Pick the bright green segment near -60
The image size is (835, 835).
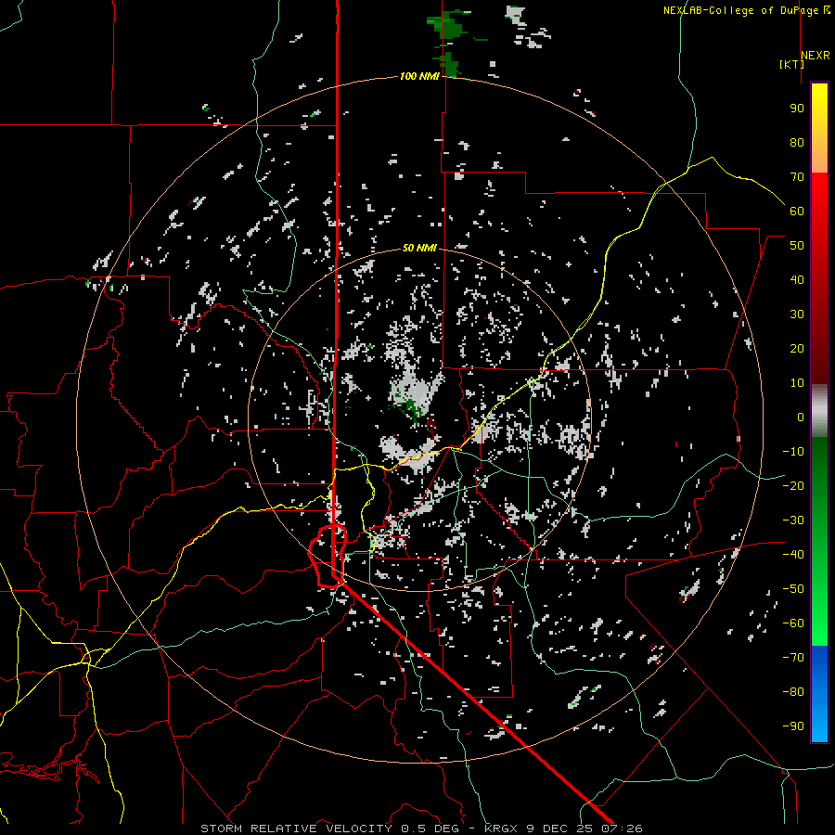(x=819, y=623)
